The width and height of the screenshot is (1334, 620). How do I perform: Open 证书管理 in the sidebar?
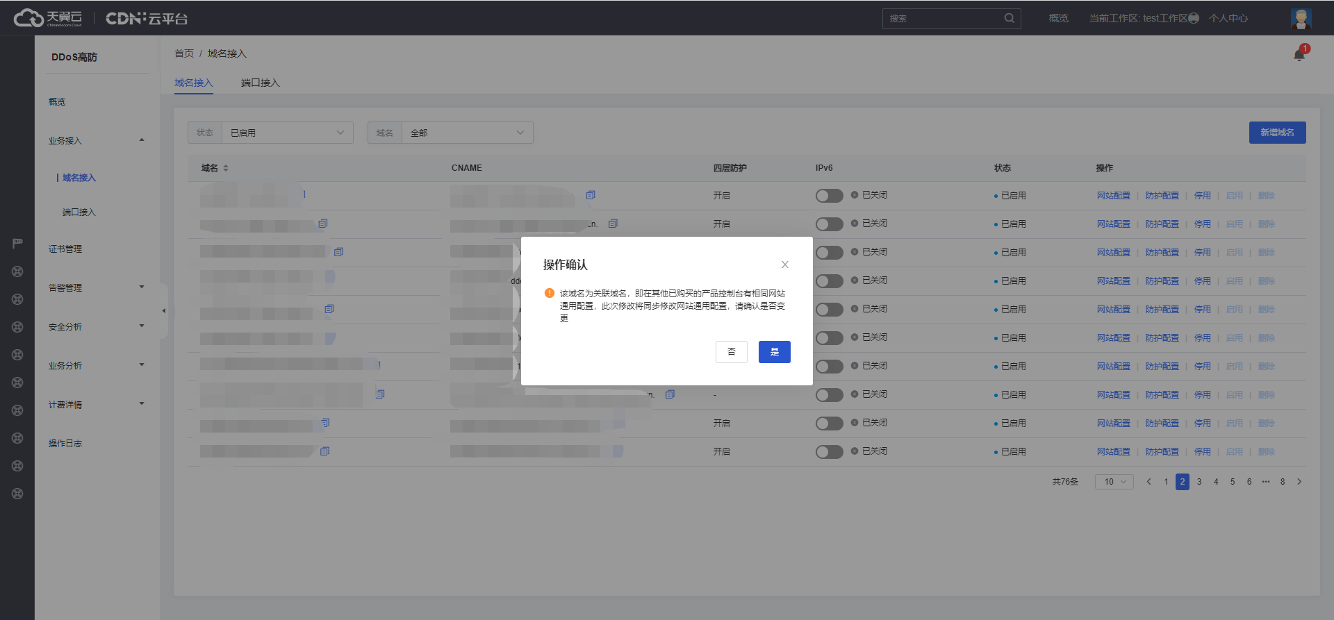[x=65, y=249]
